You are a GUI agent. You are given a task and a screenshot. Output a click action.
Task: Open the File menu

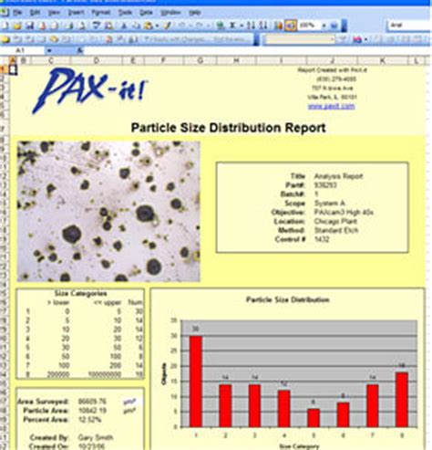pyautogui.click(x=17, y=13)
